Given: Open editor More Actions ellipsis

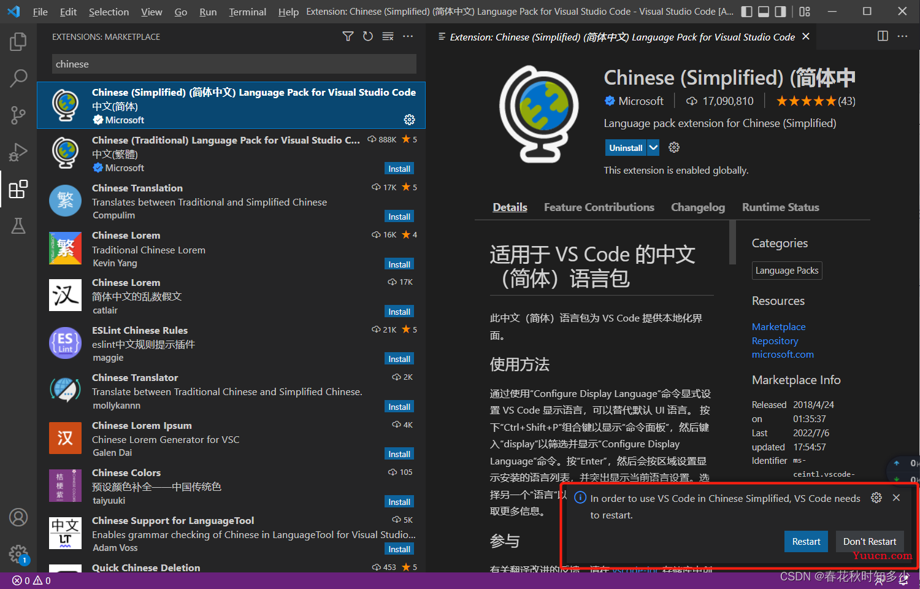Looking at the screenshot, I should coord(902,36).
